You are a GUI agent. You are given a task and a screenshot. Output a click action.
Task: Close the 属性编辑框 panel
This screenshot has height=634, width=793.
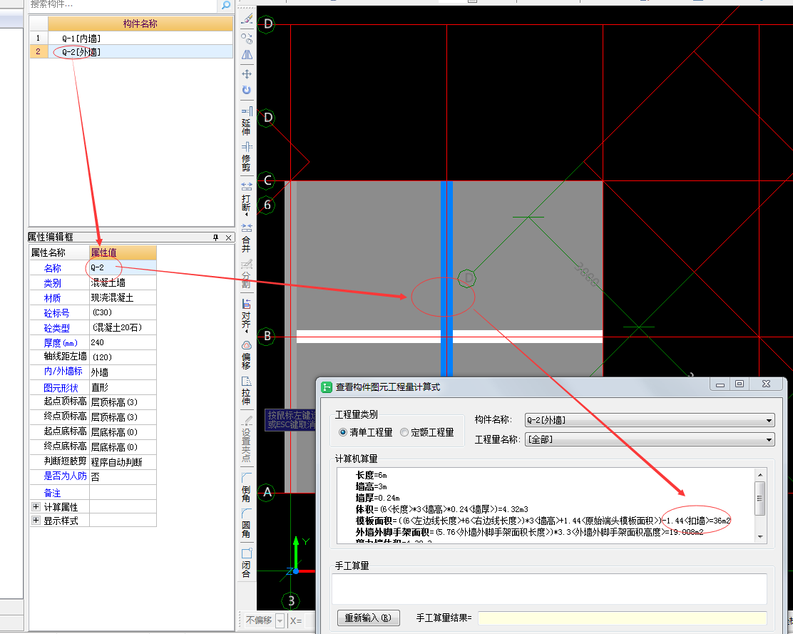point(229,237)
